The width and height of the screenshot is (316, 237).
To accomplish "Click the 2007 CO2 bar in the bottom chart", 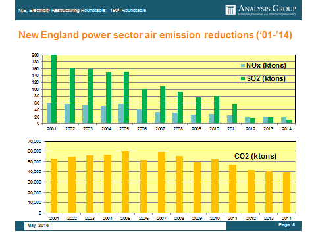I will click(x=161, y=182).
